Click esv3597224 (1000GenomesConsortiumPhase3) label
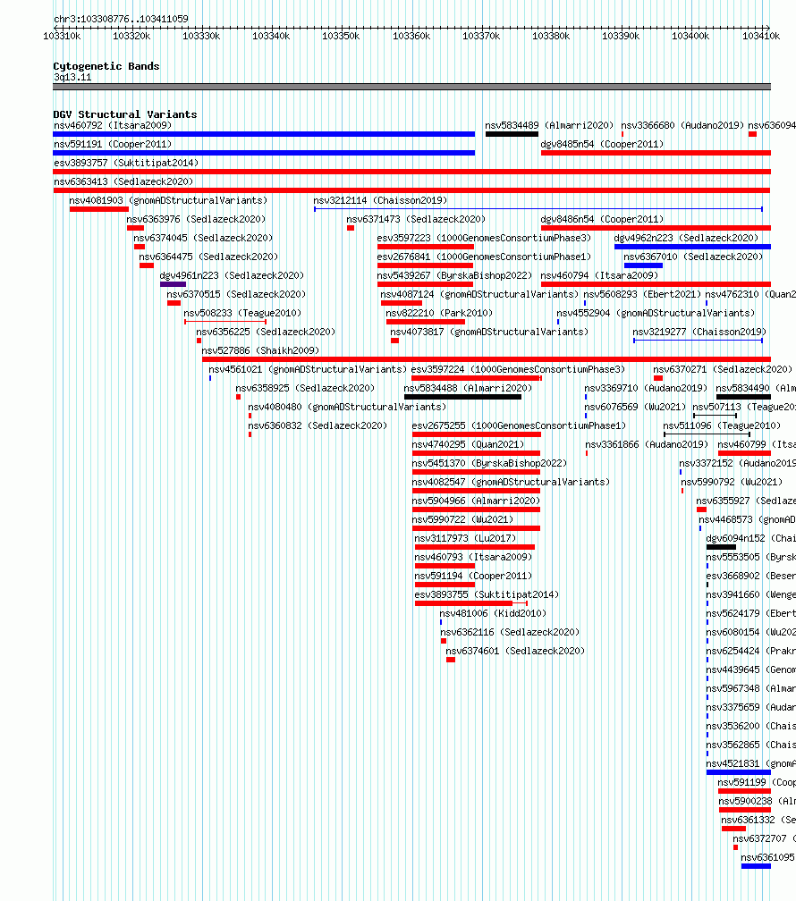The height and width of the screenshot is (901, 796). click(518, 369)
